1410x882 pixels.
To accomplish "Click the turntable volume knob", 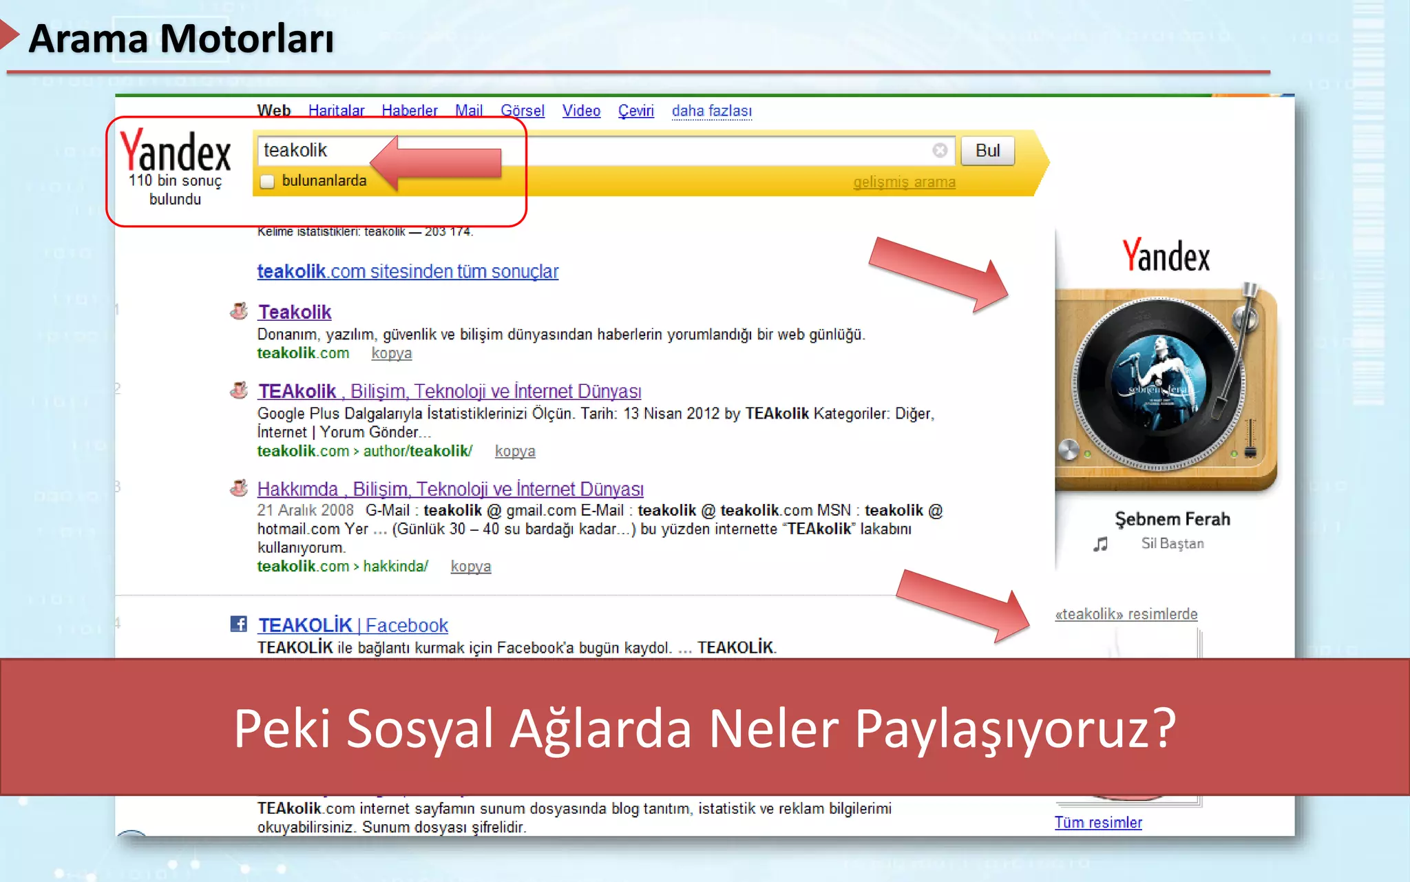I will [1069, 450].
